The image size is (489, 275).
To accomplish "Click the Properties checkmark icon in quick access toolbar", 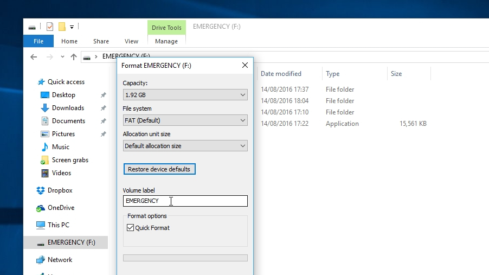I will 49,27.
